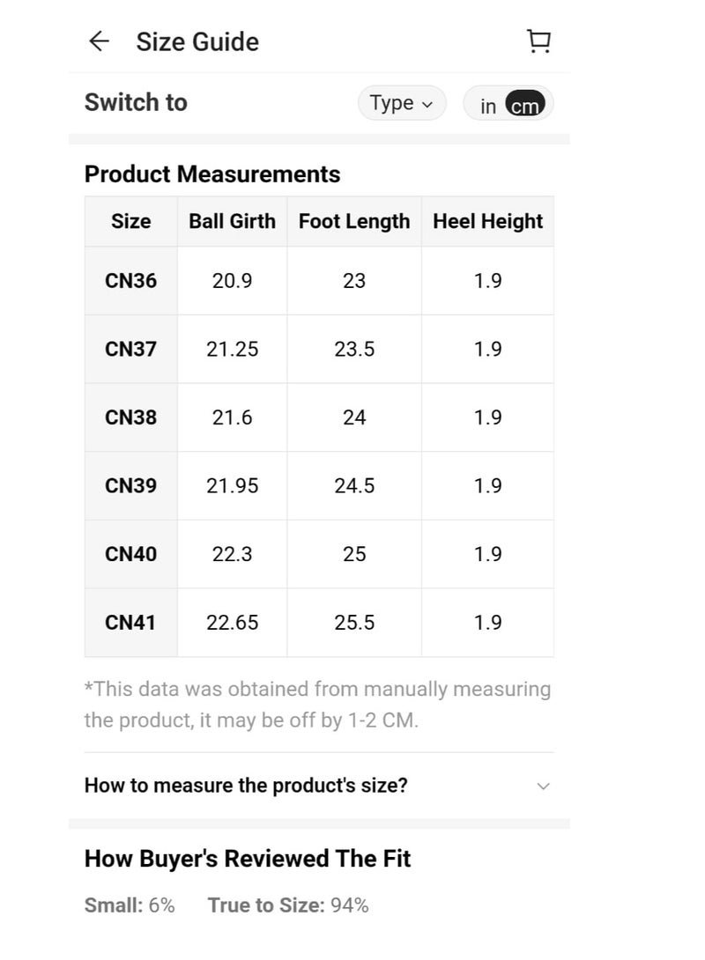Open the Type dropdown
The width and height of the screenshot is (705, 960).
coord(402,103)
